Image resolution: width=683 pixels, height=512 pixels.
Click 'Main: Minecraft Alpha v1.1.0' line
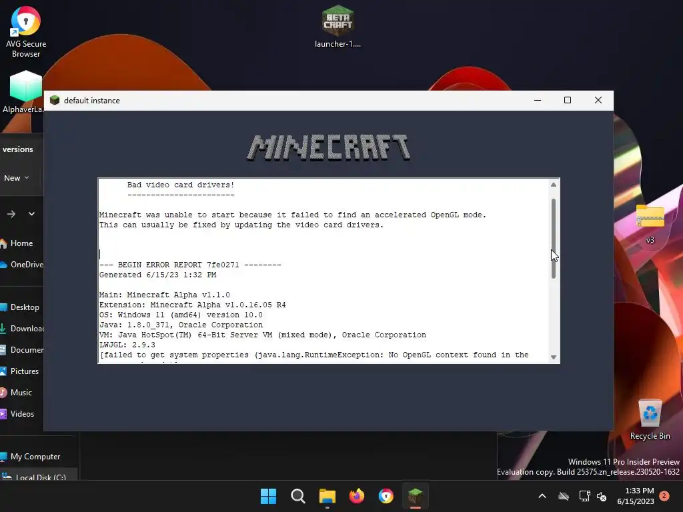(x=165, y=295)
